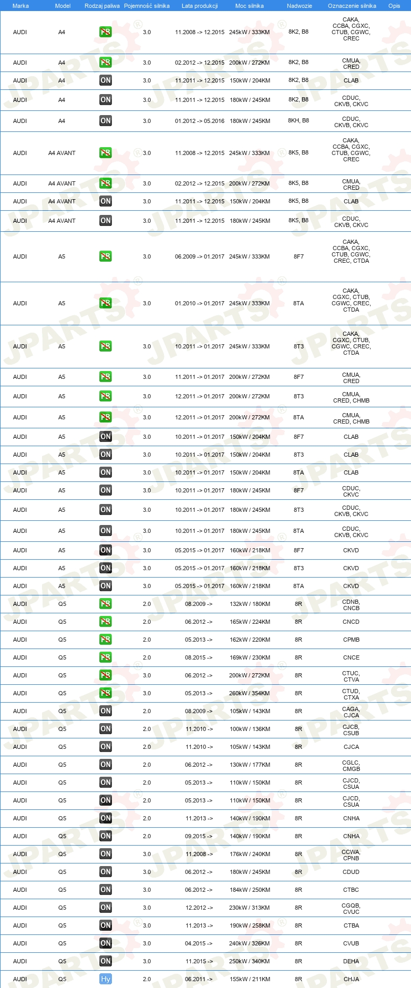Click petrol icon in Q5 260kW row

(x=105, y=693)
